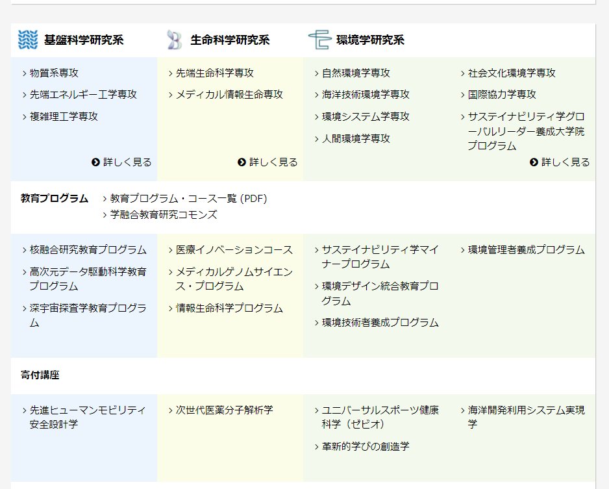This screenshot has width=609, height=489.
Task: Open メディカルゲノムサイエンス・プログラム
Action: tap(234, 279)
